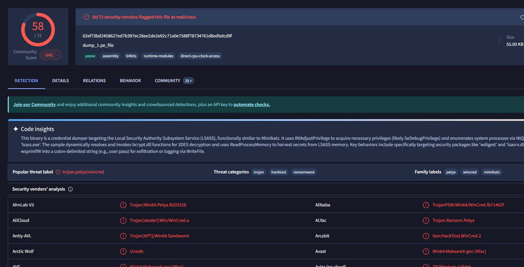Click the 58/72 detection score gauge
524x267 pixels.
click(38, 30)
